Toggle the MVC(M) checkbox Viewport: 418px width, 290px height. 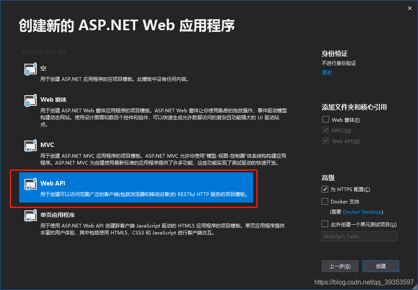pos(325,130)
